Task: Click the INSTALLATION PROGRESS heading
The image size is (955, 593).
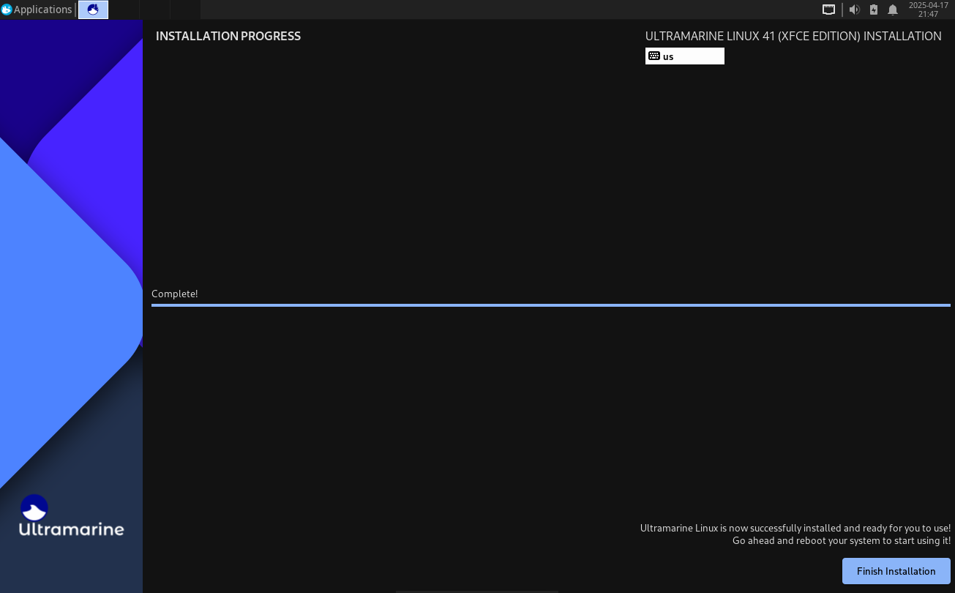Action: pyautogui.click(x=228, y=36)
